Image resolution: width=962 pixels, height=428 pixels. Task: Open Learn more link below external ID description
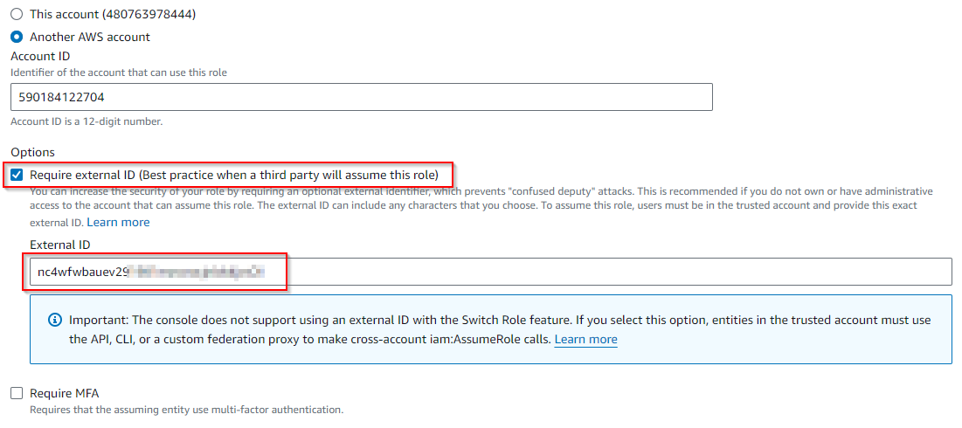click(118, 222)
